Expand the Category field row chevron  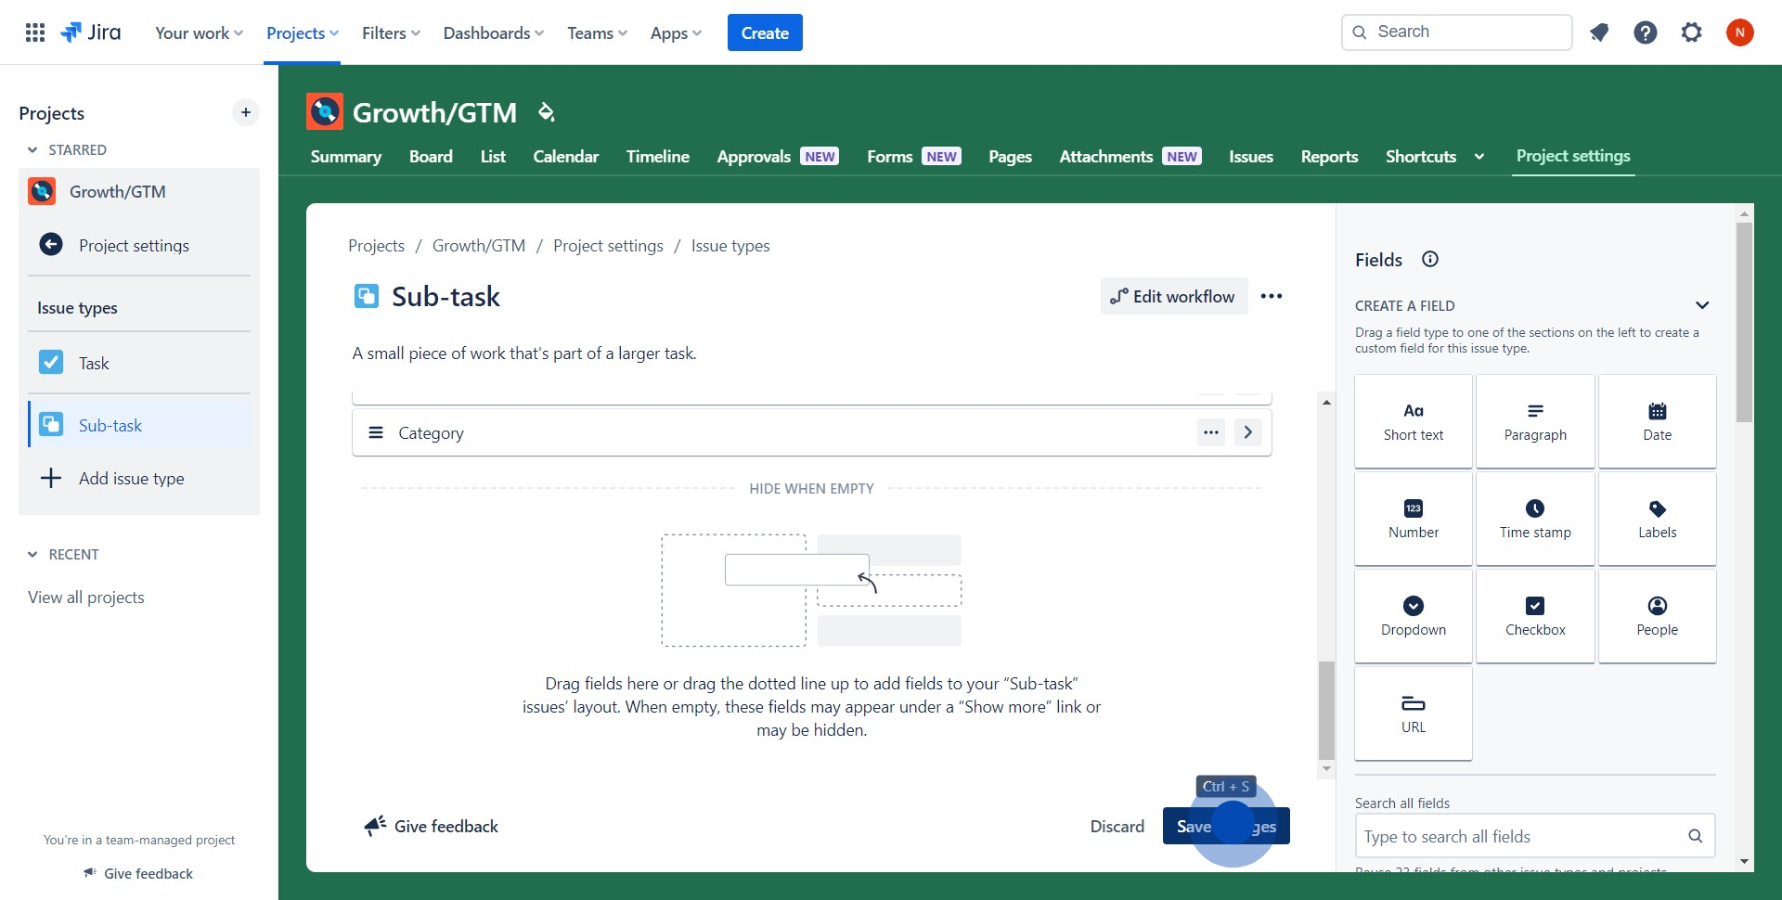(x=1248, y=432)
